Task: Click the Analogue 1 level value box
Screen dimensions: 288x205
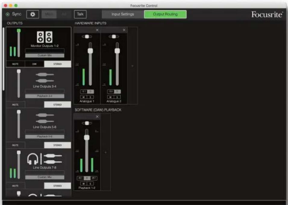Action: point(83,91)
